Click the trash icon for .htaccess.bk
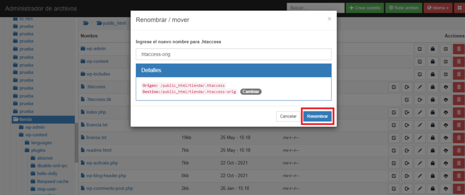Screen dimensions: 465x195 (x=459, y=100)
